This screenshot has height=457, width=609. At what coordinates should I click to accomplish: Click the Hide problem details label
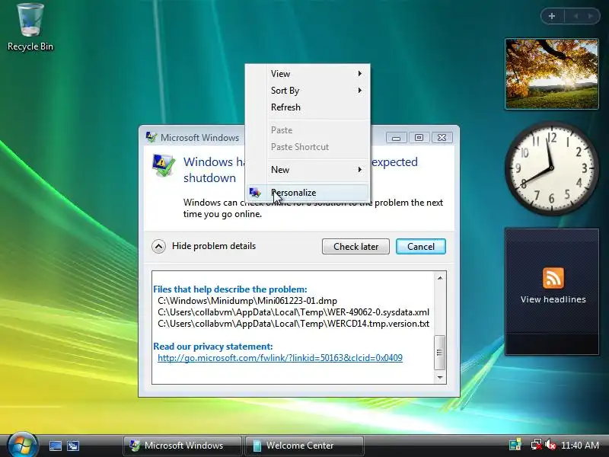tap(214, 246)
